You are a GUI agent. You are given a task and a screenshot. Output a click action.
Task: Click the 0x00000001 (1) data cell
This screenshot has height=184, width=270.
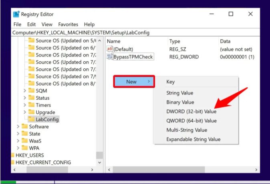click(x=237, y=57)
